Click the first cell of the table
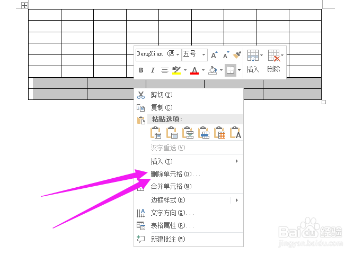Screen dimensions: 363x256 45,15
